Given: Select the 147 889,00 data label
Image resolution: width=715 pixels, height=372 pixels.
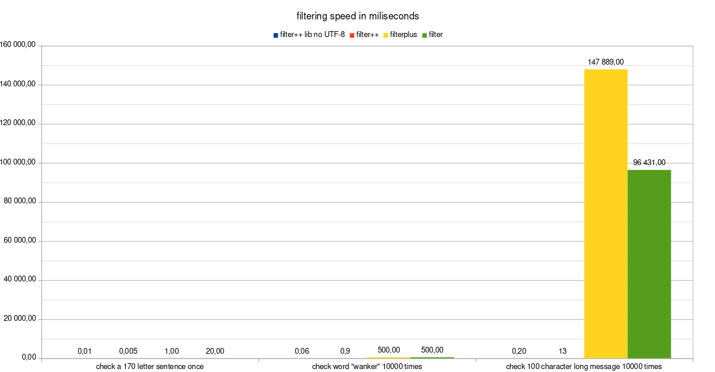Looking at the screenshot, I should click(606, 62).
